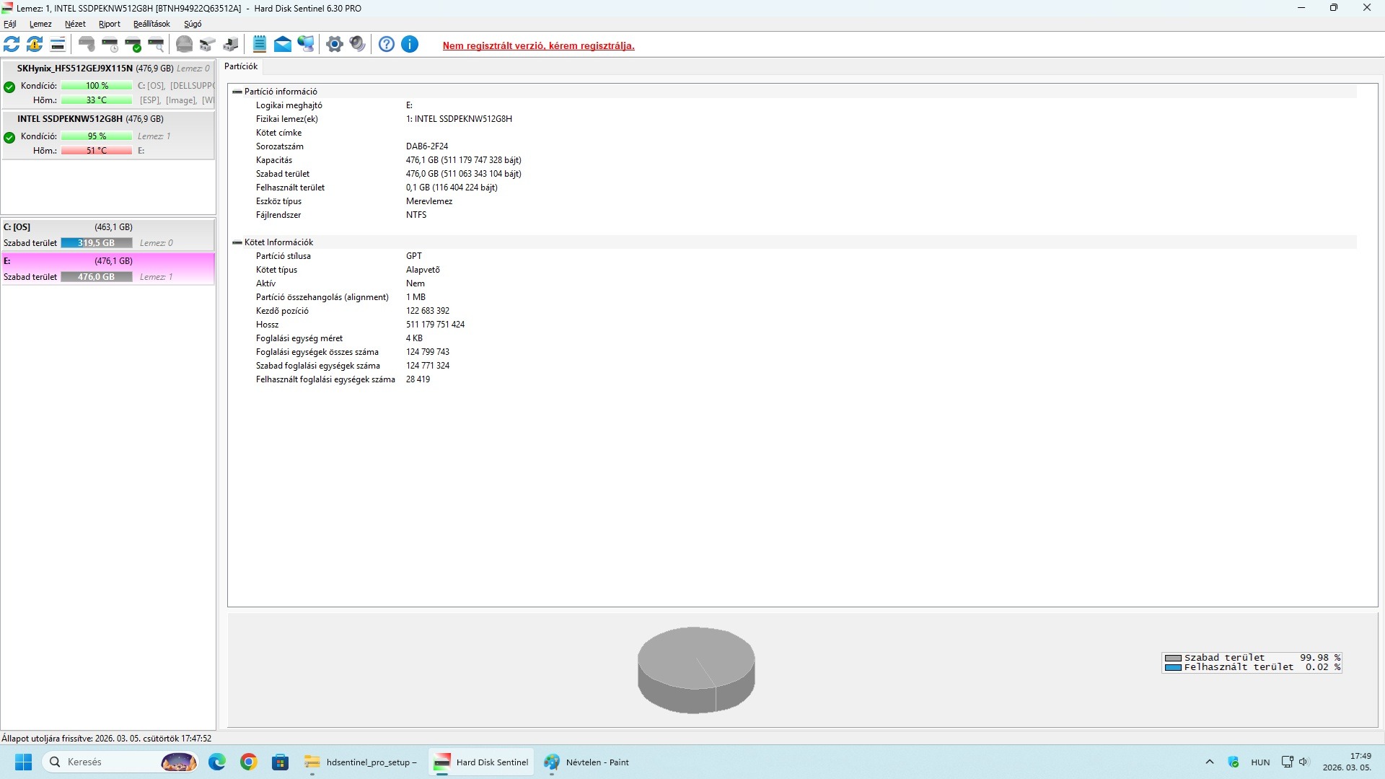This screenshot has width=1385, height=779.
Task: Click the envelope e-mail icon
Action: 283,45
